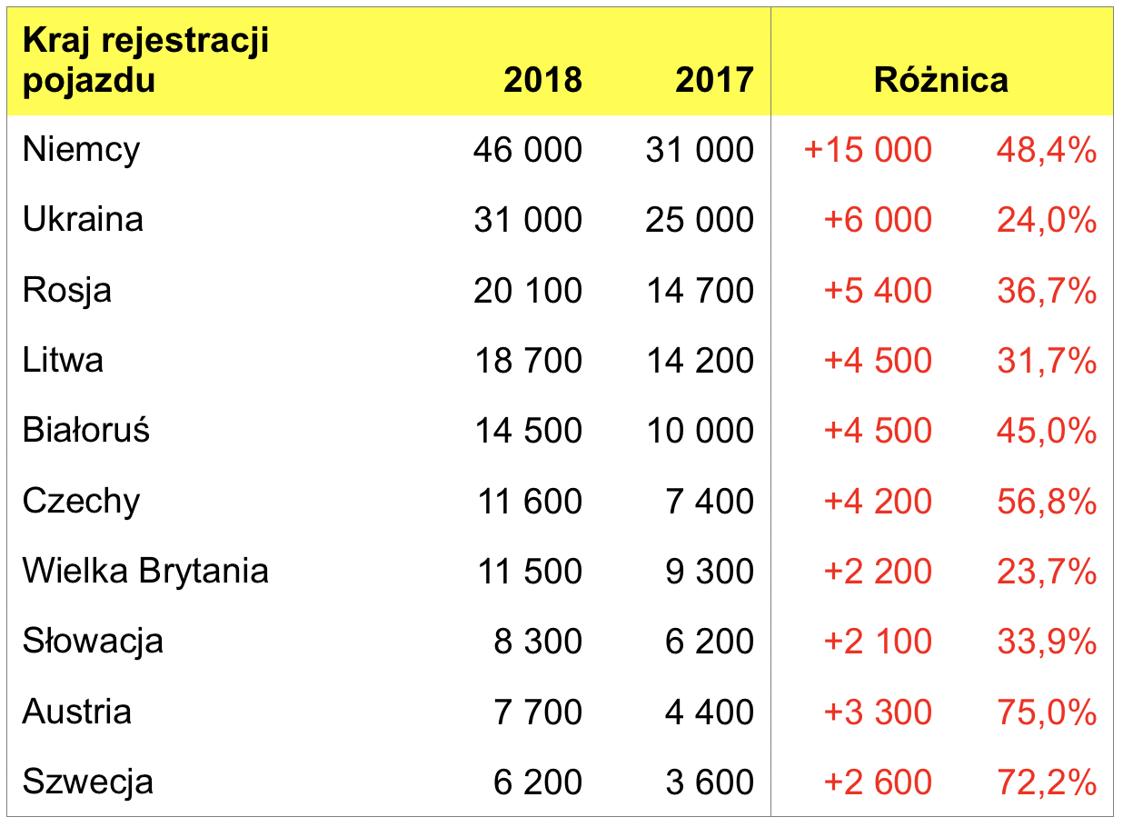Click the Czechy country cell
The height and width of the screenshot is (827, 1123).
[x=82, y=501]
